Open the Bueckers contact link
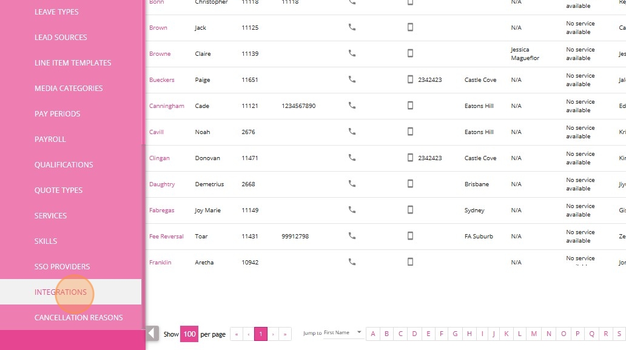626x350 pixels. [162, 80]
